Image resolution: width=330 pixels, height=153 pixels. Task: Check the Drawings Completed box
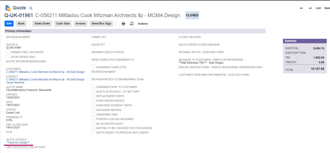pos(93,67)
